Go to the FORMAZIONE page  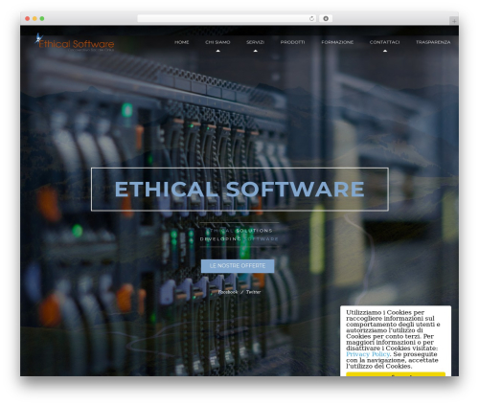(x=337, y=42)
